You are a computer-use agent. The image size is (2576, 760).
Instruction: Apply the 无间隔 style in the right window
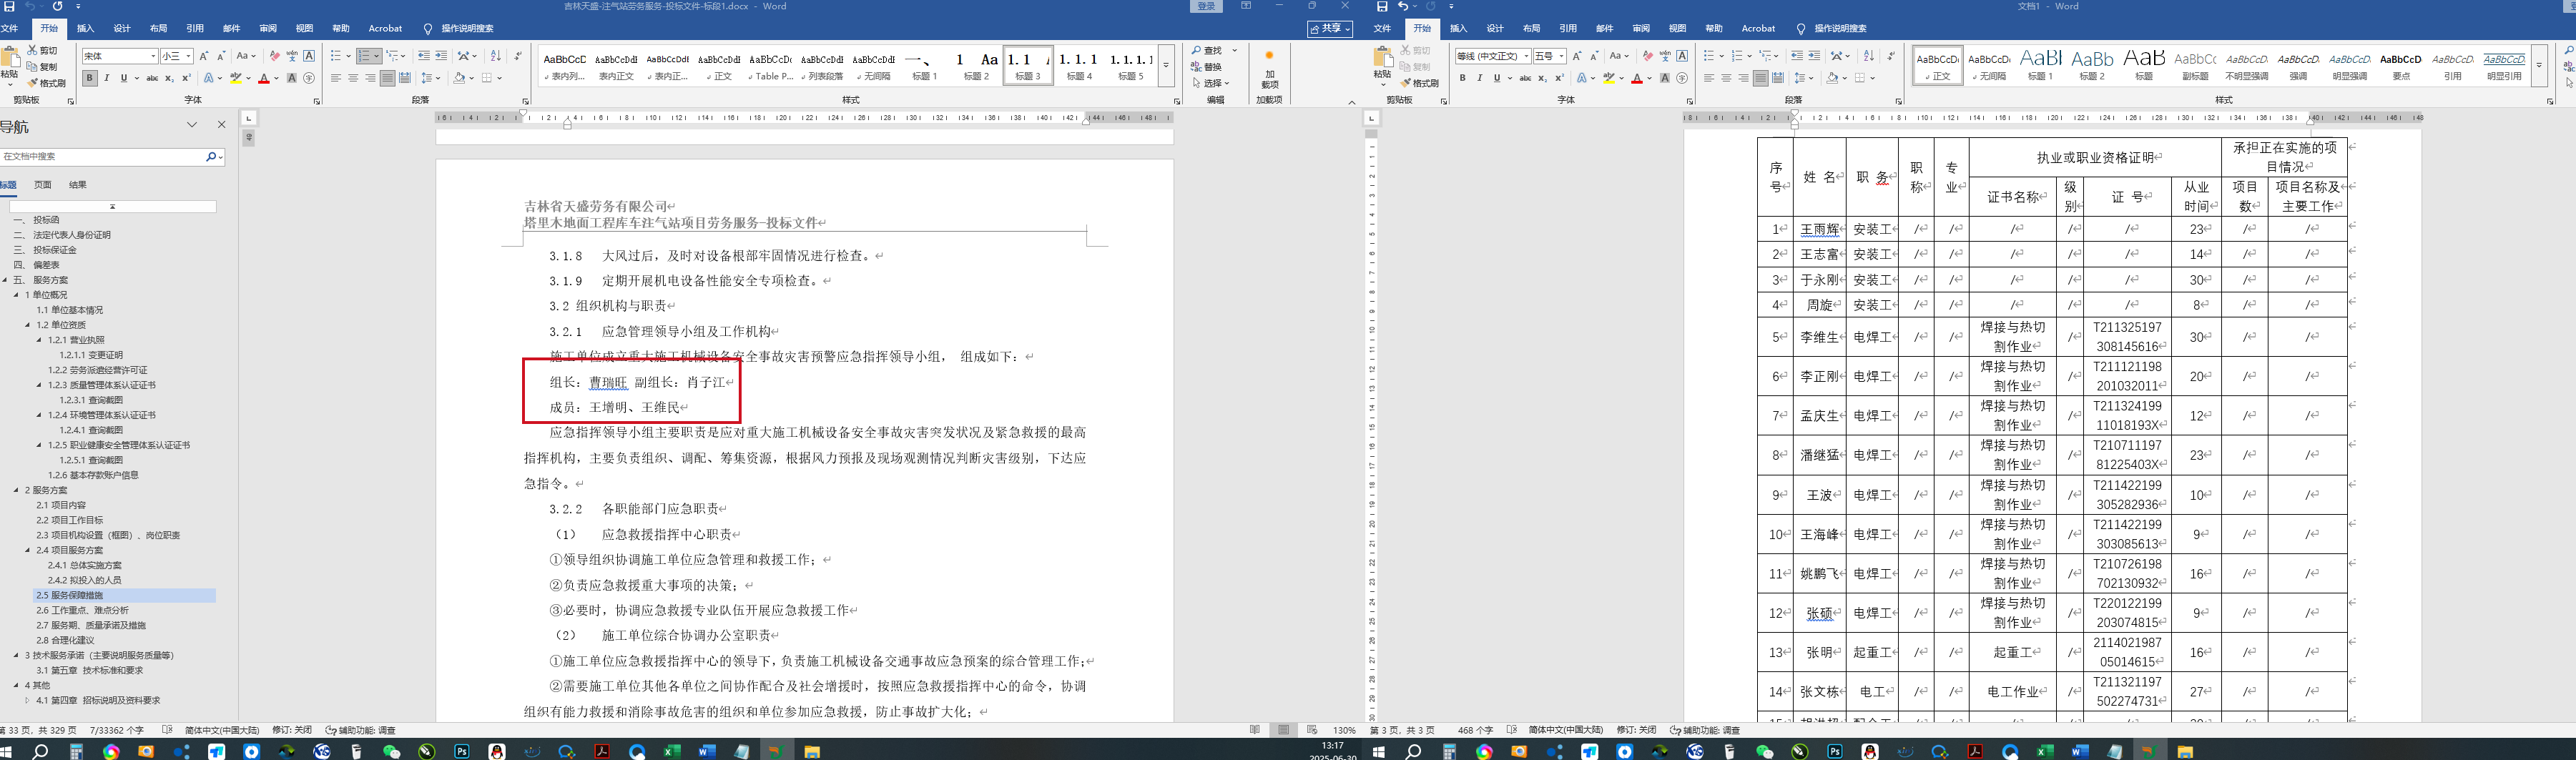[x=1990, y=66]
